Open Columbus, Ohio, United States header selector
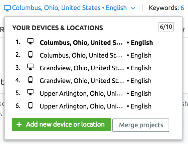This screenshot has width=188, height=144. [70, 8]
